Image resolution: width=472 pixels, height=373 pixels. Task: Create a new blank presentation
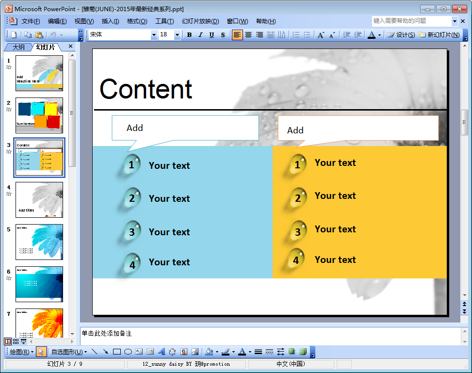[x=14, y=35]
